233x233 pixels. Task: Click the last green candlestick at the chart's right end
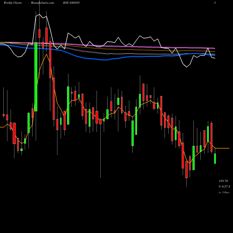click(x=215, y=158)
